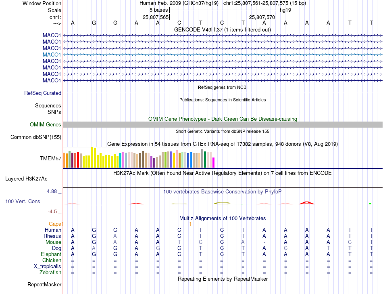The image size is (383, 294).
Task: Click the tall red PhyloP conservation peak
Action: click(x=307, y=203)
